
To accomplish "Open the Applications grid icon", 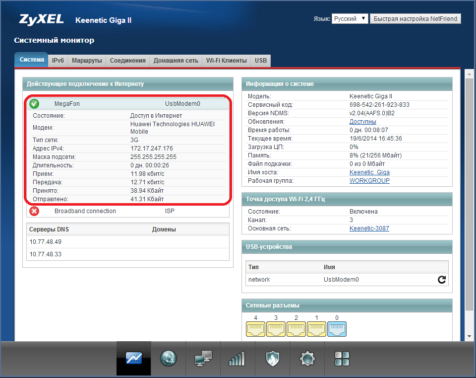I will (x=342, y=358).
